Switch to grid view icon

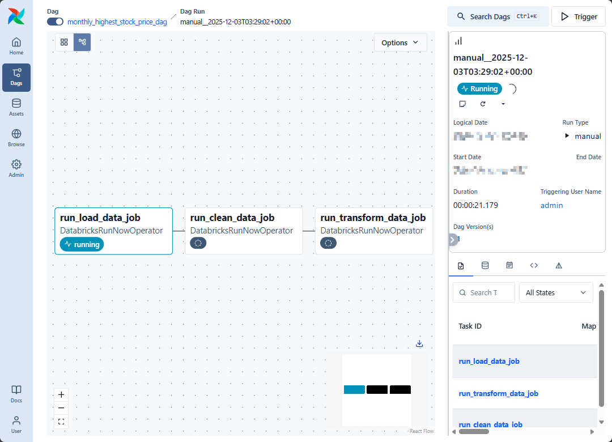click(x=64, y=42)
